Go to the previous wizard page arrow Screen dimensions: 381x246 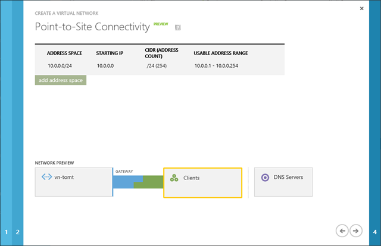coord(342,231)
